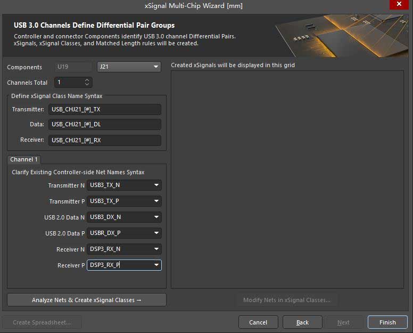413x333 pixels.
Task: Open the Receiver P net dropdown
Action: tap(156, 265)
